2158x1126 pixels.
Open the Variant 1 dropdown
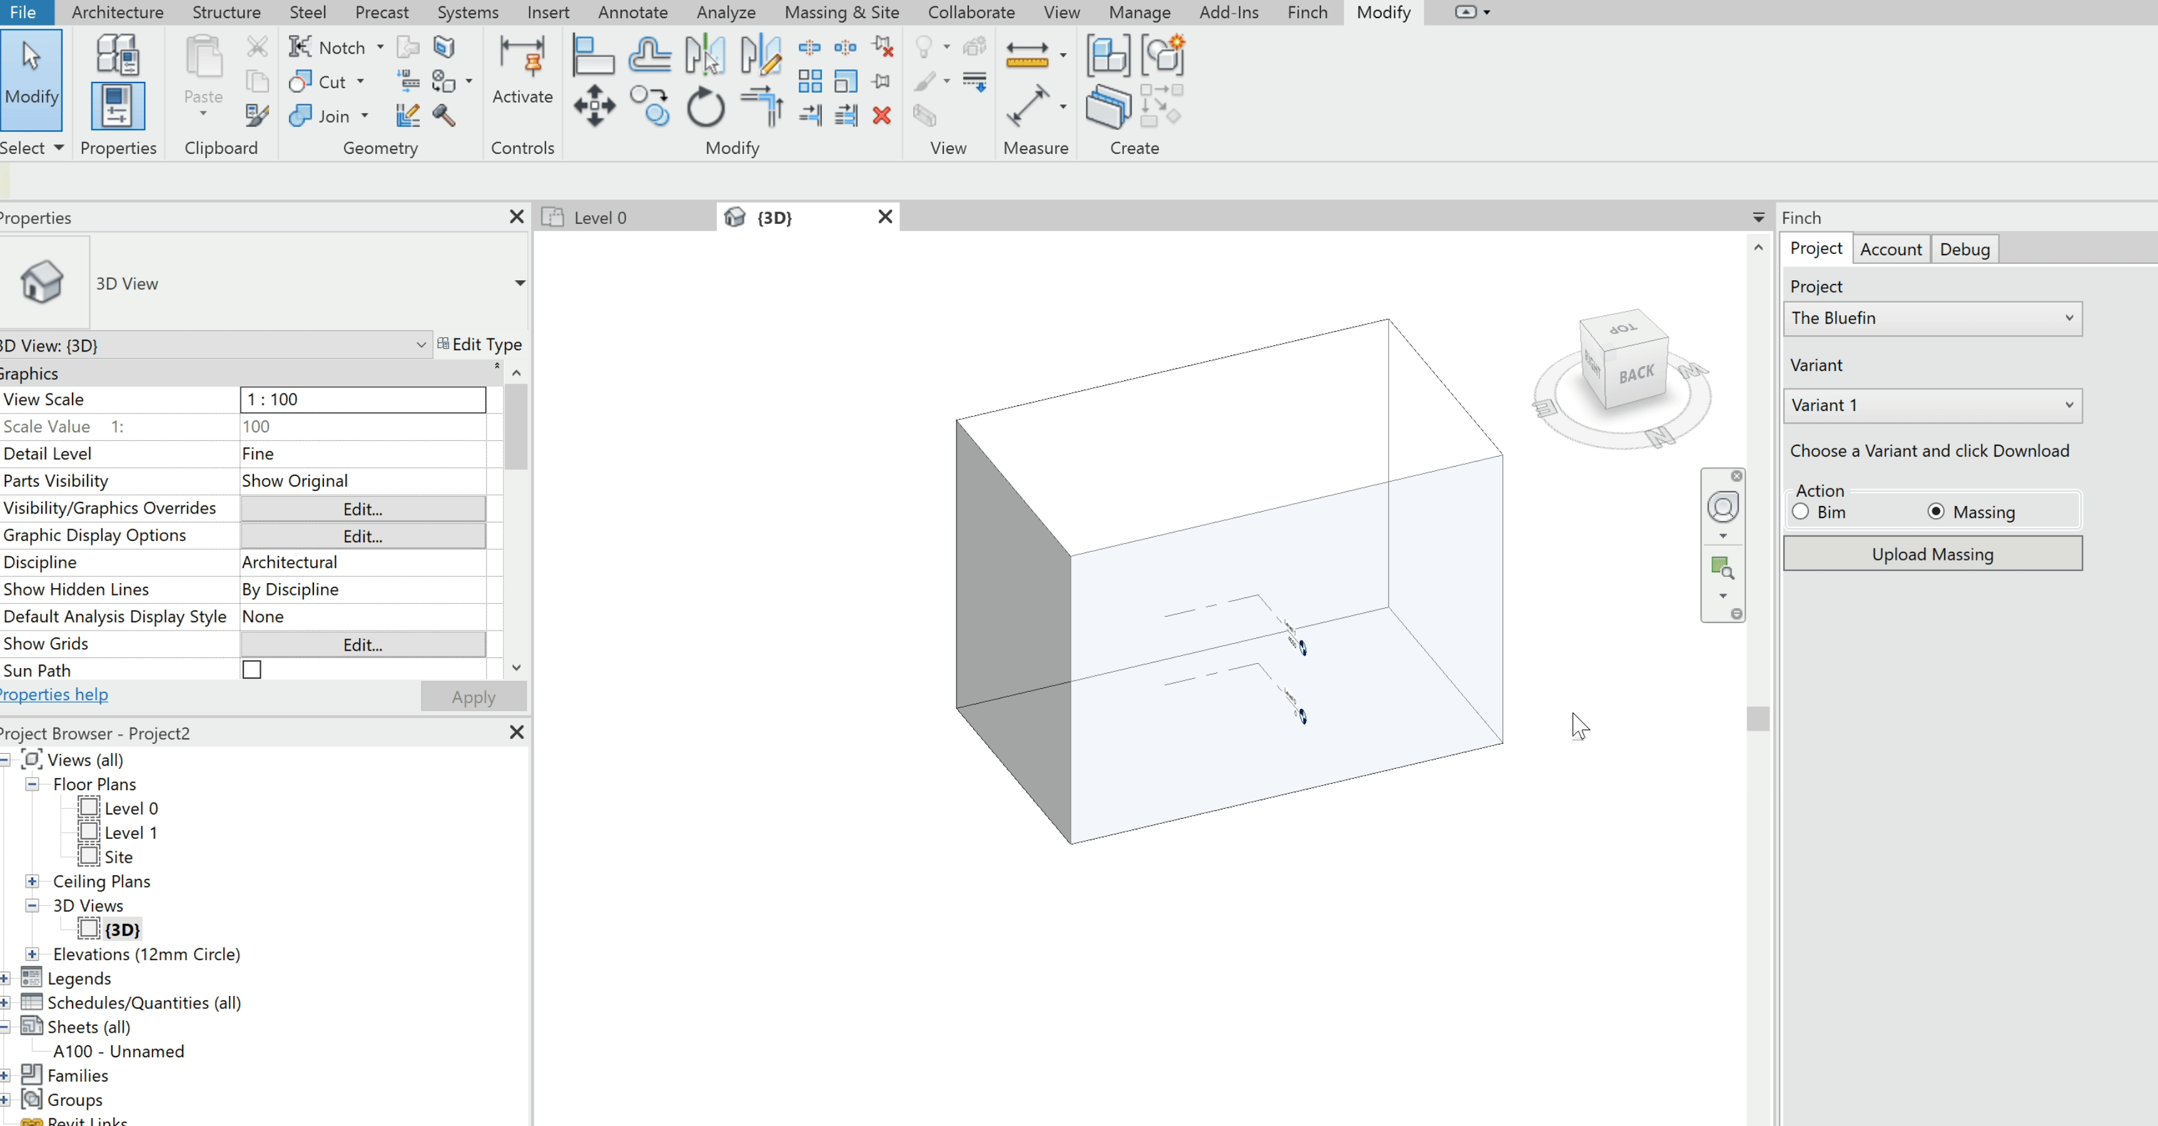coord(1932,405)
